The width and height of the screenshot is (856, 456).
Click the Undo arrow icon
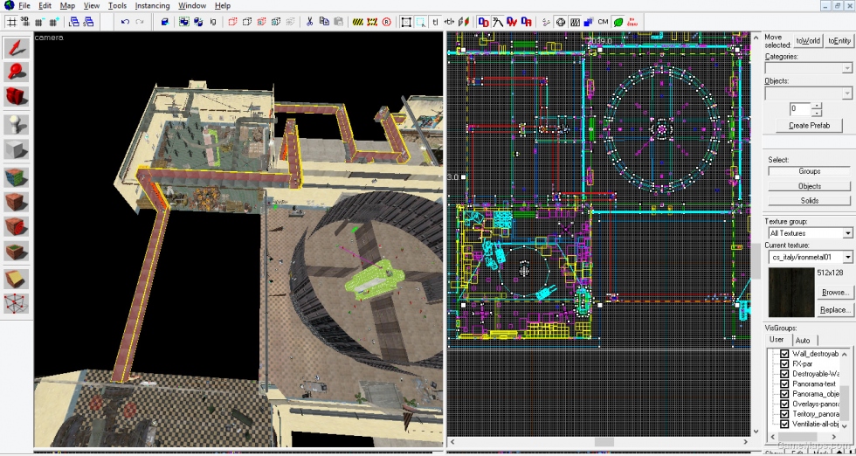coord(125,22)
